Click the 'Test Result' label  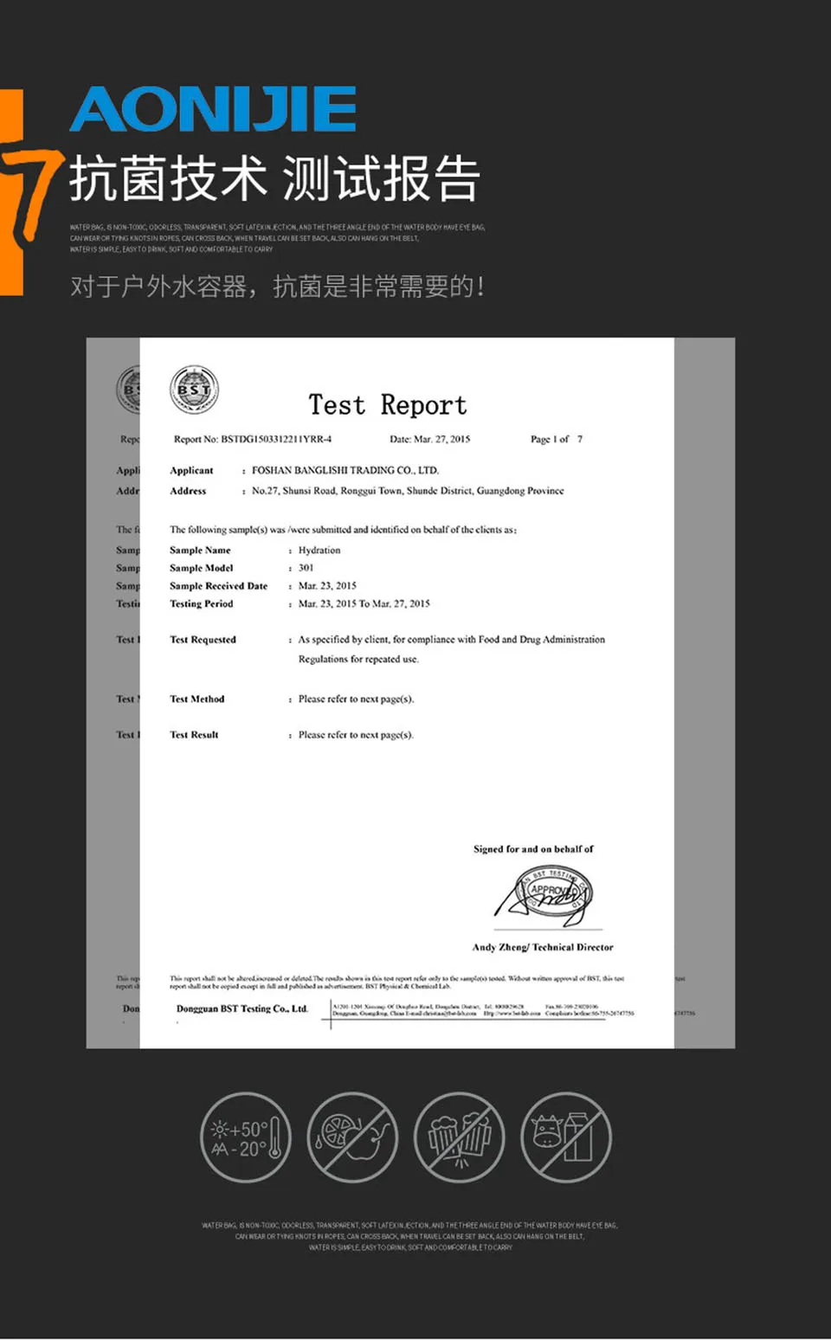tap(194, 735)
